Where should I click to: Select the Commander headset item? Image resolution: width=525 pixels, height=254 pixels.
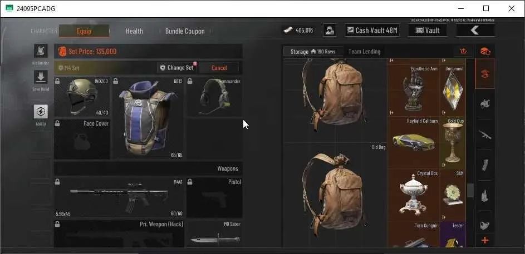(x=214, y=97)
